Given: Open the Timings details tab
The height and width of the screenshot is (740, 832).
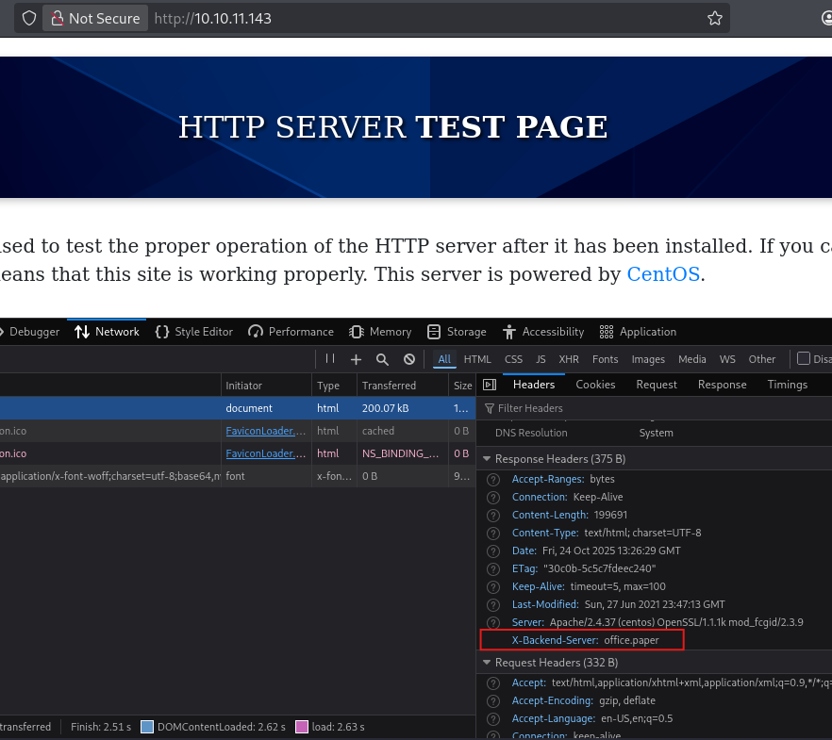Looking at the screenshot, I should click(788, 385).
